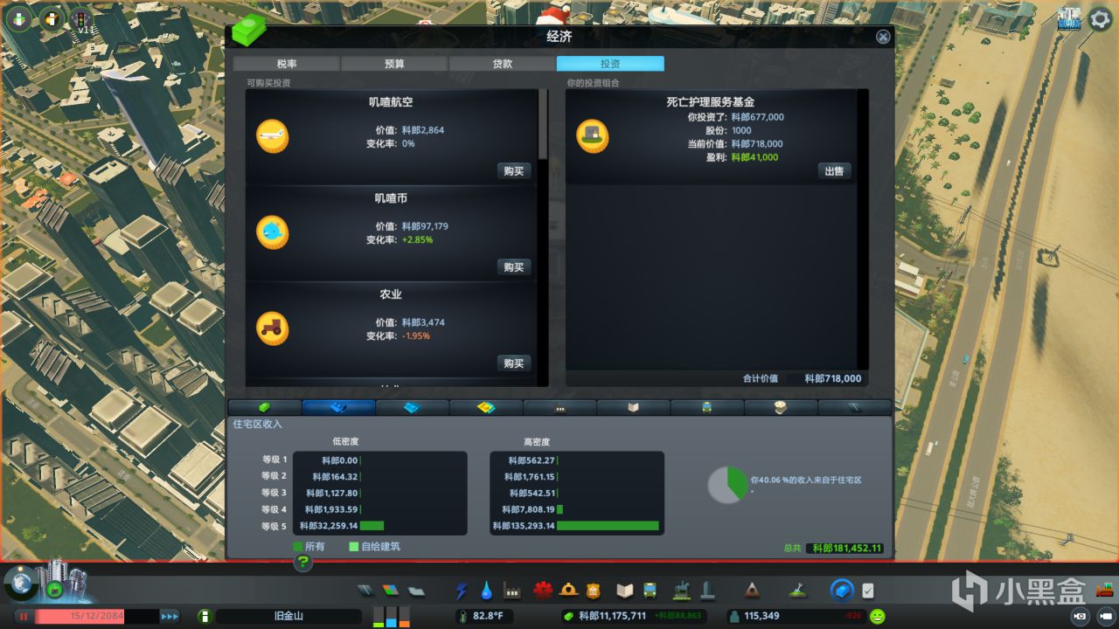Viewport: 1119px width, 629px height.
Task: Click the green help question mark
Action: pos(303,562)
